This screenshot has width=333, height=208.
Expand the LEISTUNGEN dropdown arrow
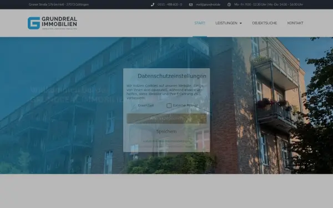coord(241,23)
